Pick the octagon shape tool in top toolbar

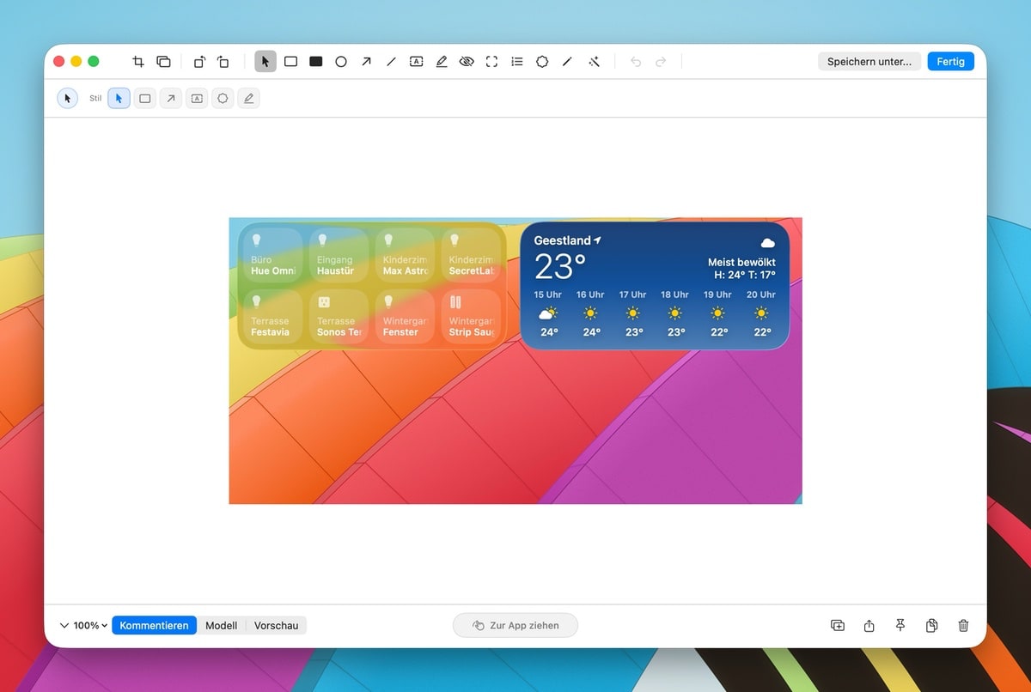(542, 62)
